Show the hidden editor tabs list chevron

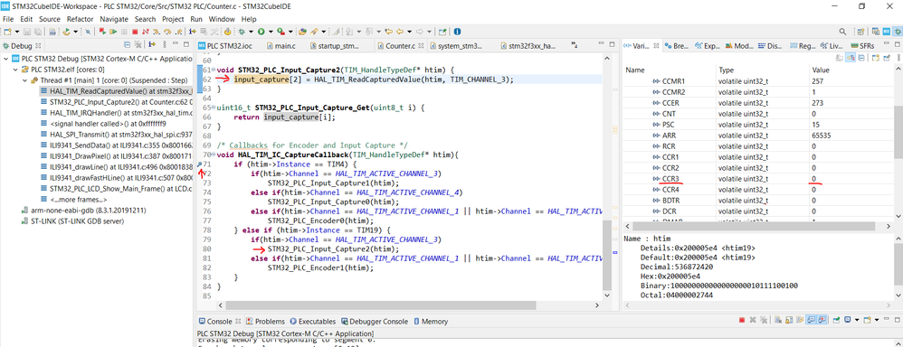[574, 44]
